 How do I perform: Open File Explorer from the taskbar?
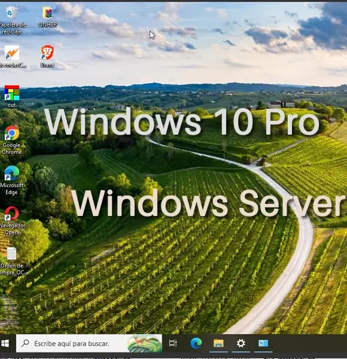tap(218, 343)
